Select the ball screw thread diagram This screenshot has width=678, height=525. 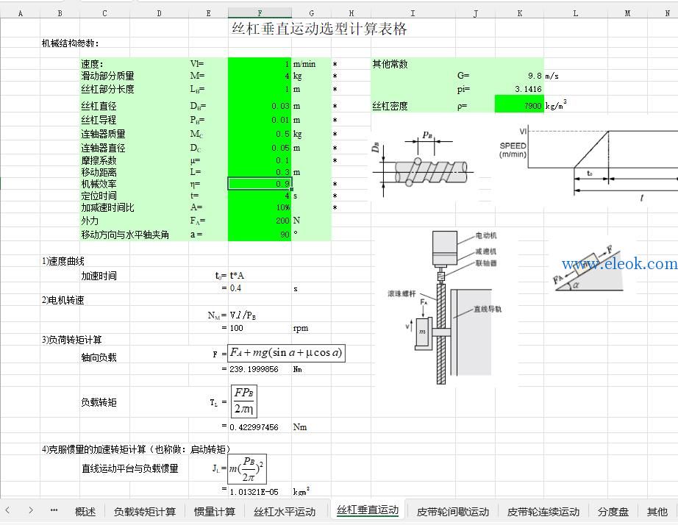422,164
